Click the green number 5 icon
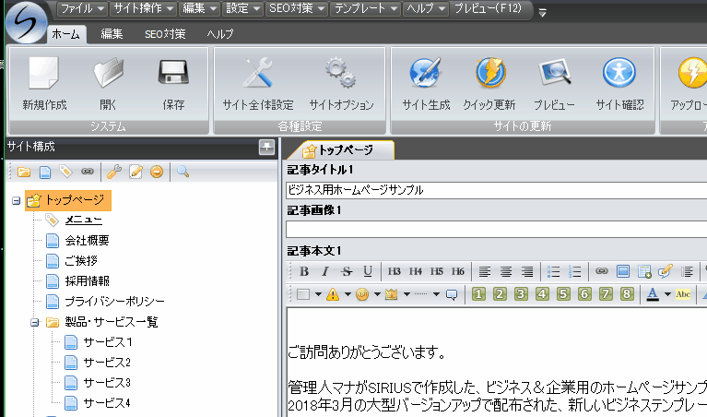Viewport: 707px width, 417px height. click(563, 294)
